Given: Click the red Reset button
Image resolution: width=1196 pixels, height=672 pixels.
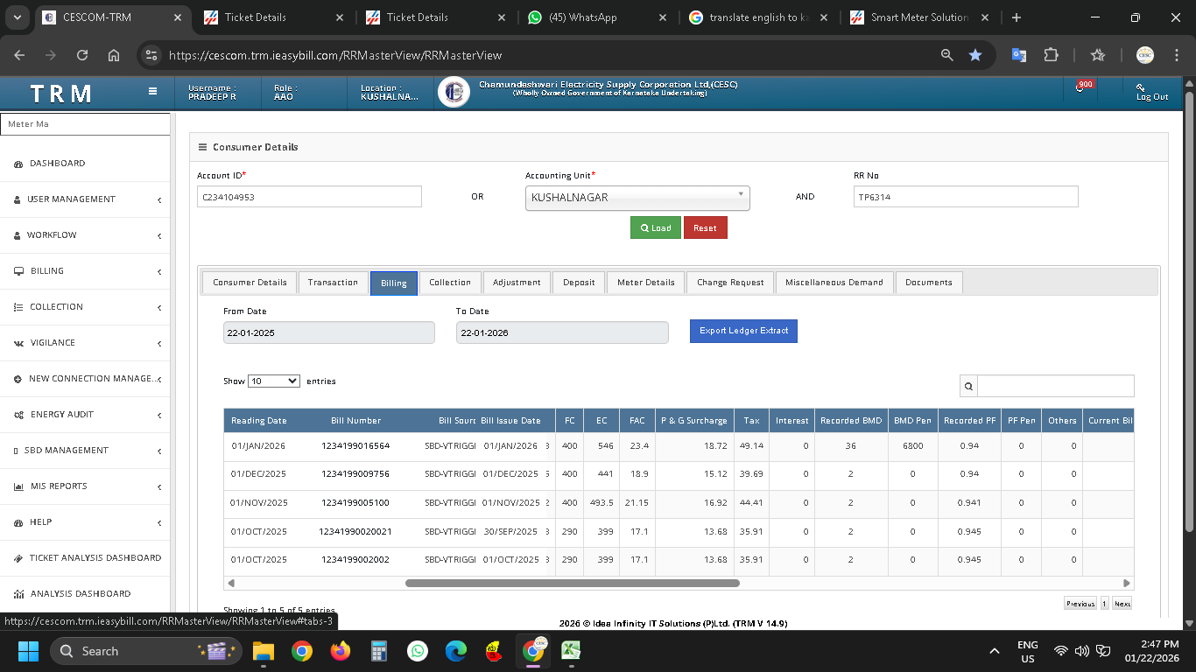Looking at the screenshot, I should [705, 228].
